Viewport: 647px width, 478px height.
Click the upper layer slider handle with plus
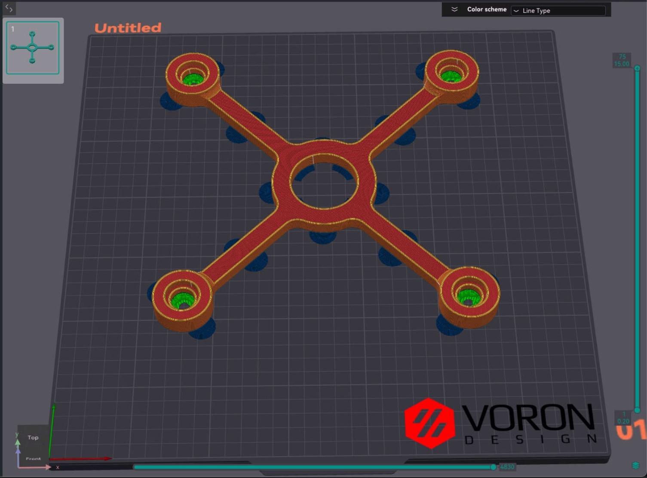tap(637, 68)
